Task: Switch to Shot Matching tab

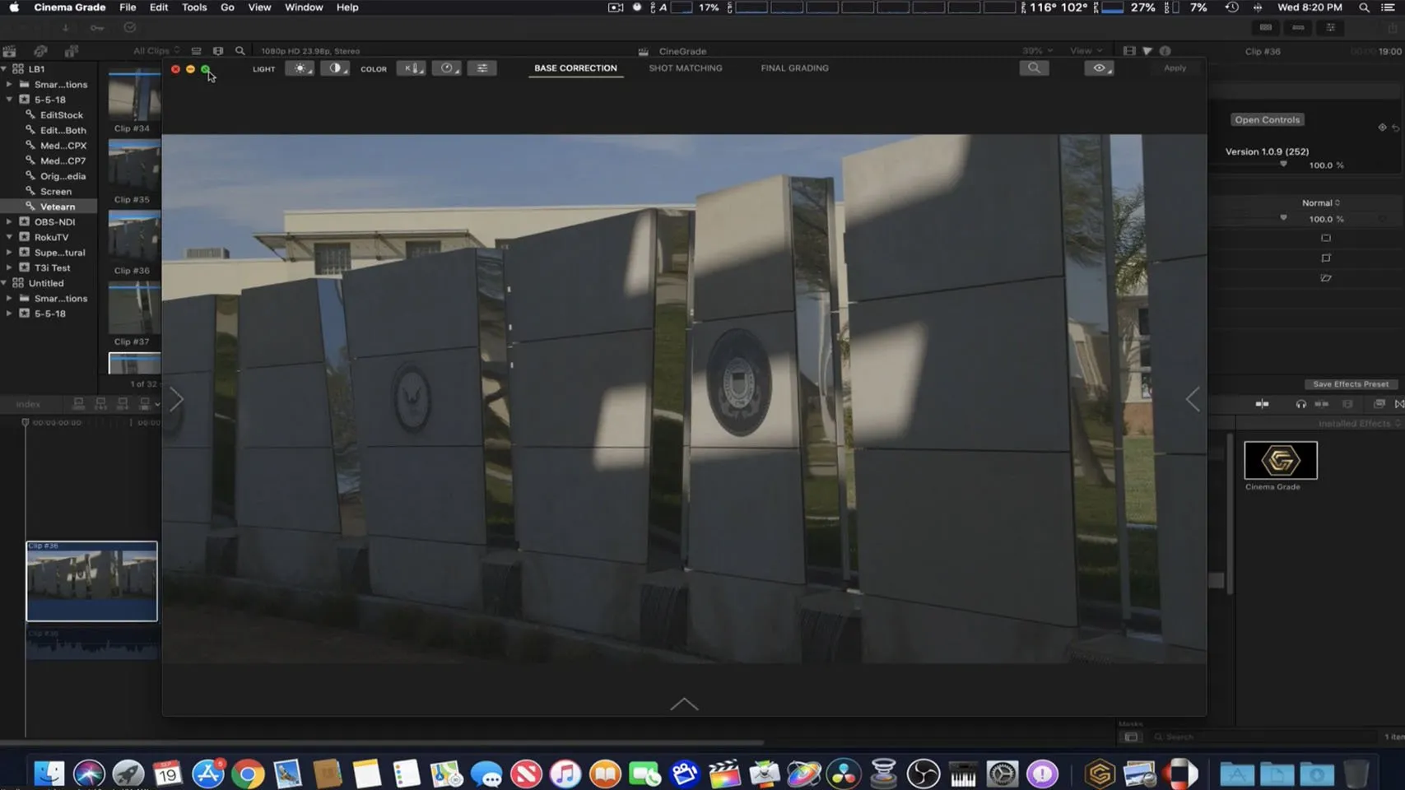Action: point(685,68)
